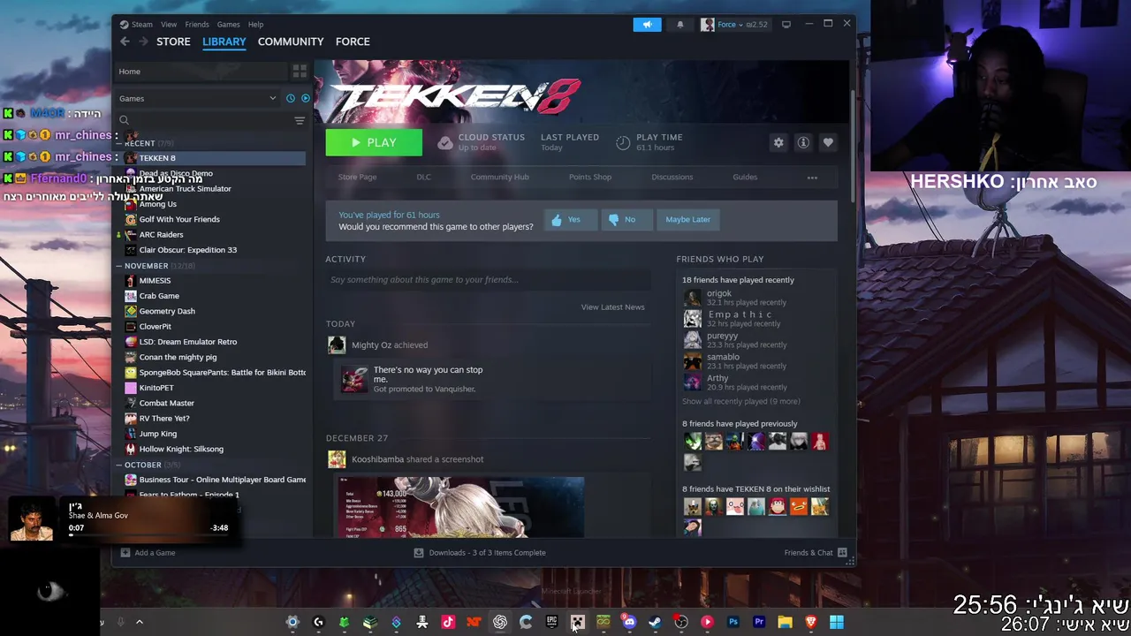Open Friends & Chat icon

click(x=842, y=553)
